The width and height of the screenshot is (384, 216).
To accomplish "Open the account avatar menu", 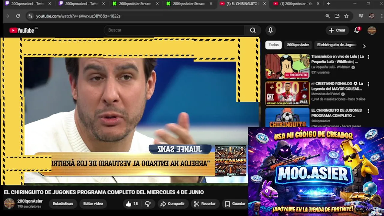I will pyautogui.click(x=372, y=30).
